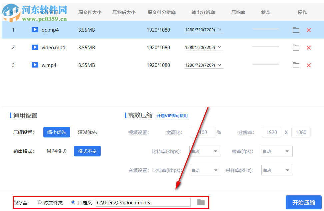Click the 输出分辨率 column header
Viewport: 324px width, 211px height.
pos(203,12)
